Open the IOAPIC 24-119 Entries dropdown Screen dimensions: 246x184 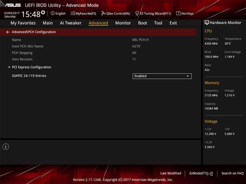point(162,76)
